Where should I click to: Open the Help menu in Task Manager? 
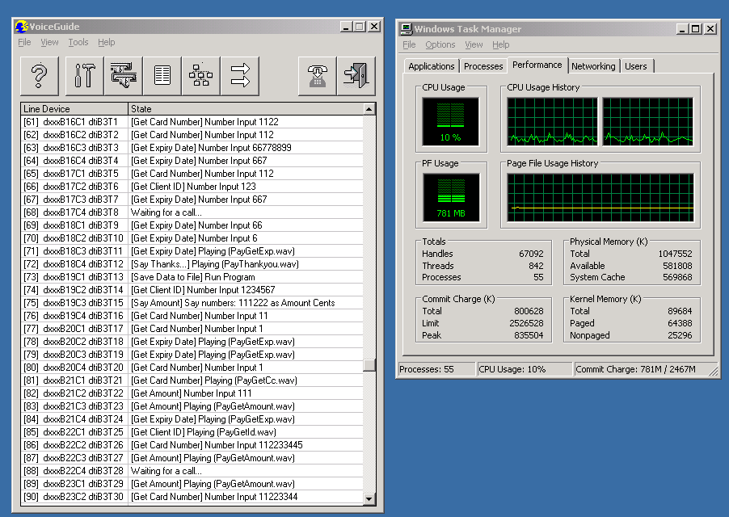tap(501, 44)
